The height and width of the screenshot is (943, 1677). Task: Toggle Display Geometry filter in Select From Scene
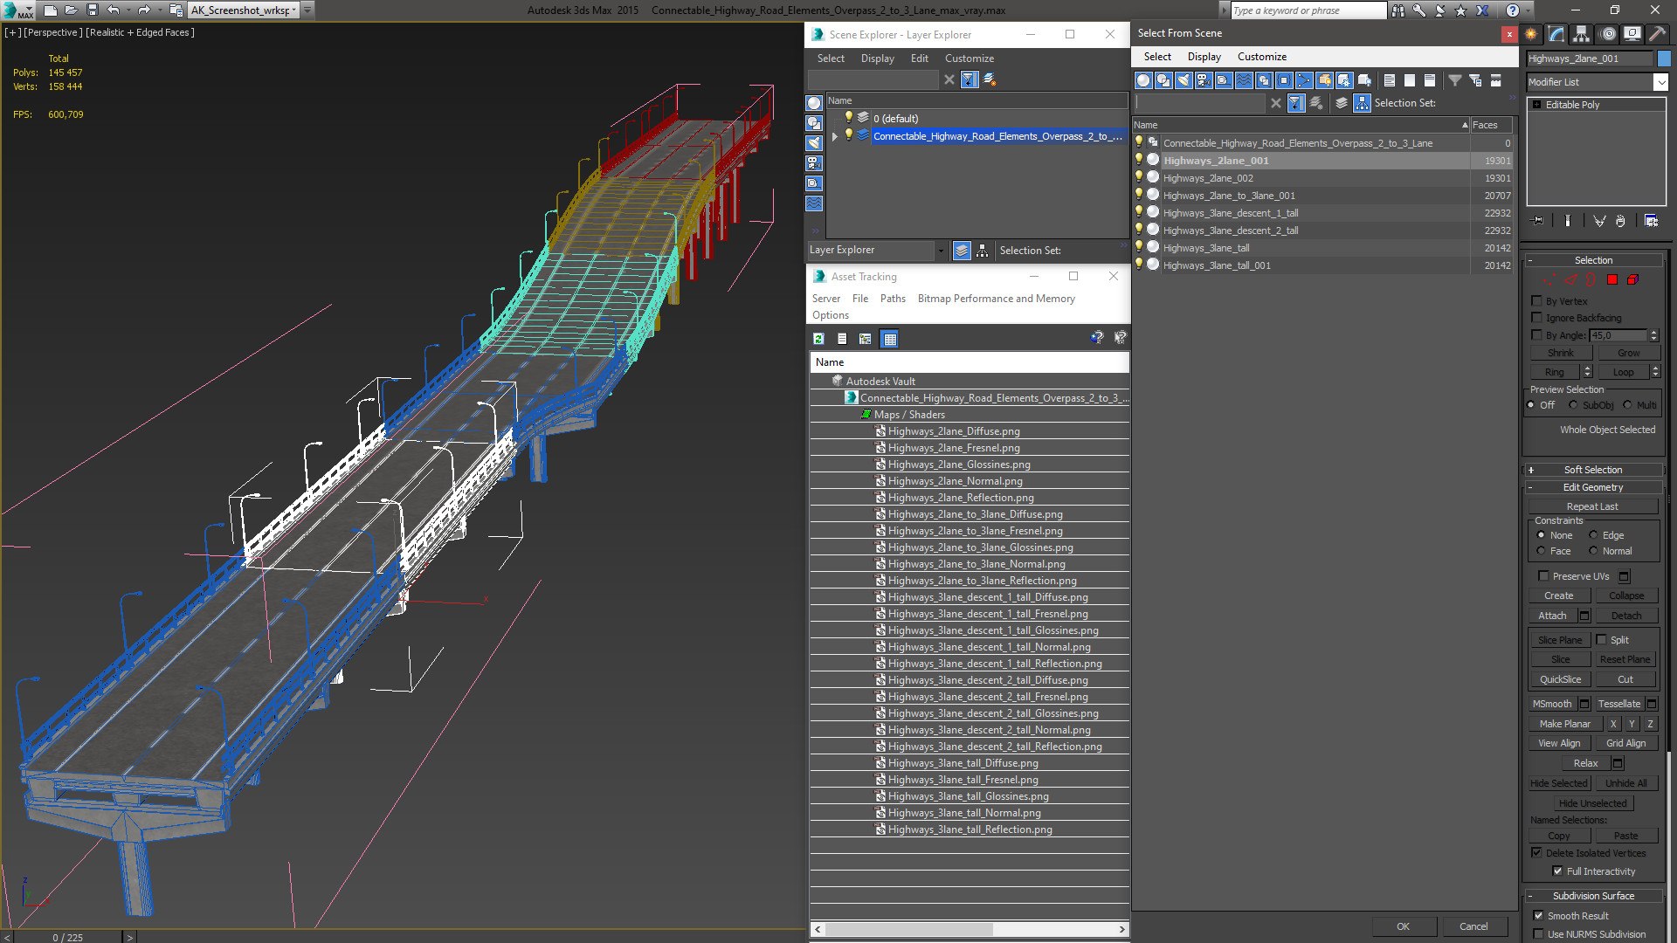click(x=1143, y=80)
